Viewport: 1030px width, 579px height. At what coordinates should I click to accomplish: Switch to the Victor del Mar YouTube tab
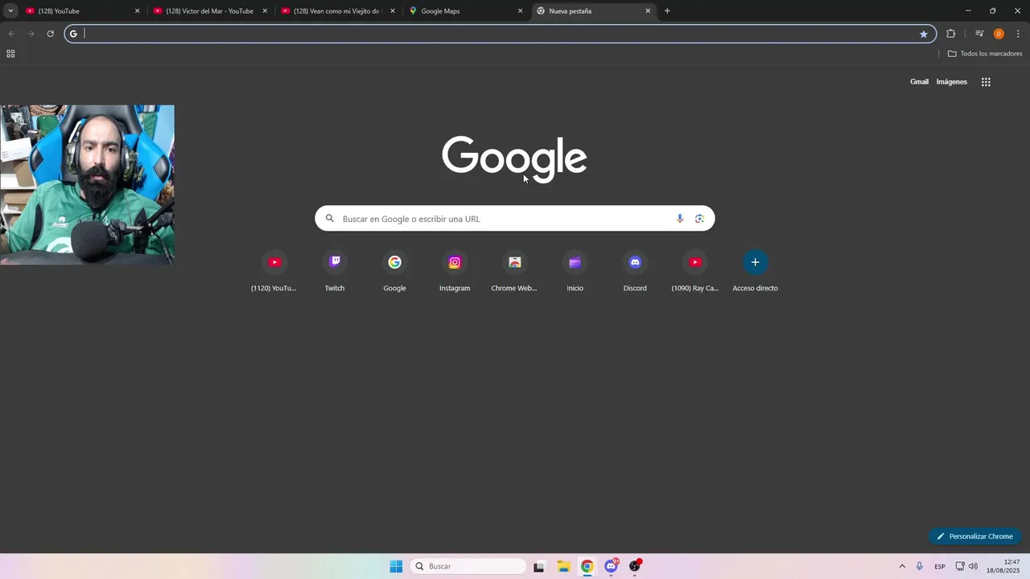click(x=209, y=11)
